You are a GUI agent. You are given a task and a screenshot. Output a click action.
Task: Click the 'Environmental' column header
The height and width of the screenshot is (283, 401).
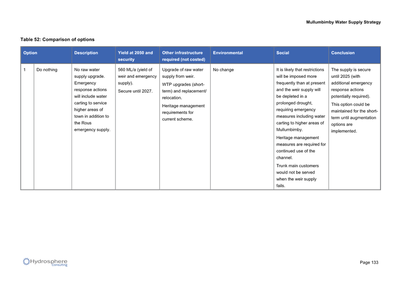(x=242, y=55)
